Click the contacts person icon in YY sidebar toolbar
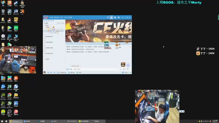This screenshot has width=219, height=123. point(44,21)
